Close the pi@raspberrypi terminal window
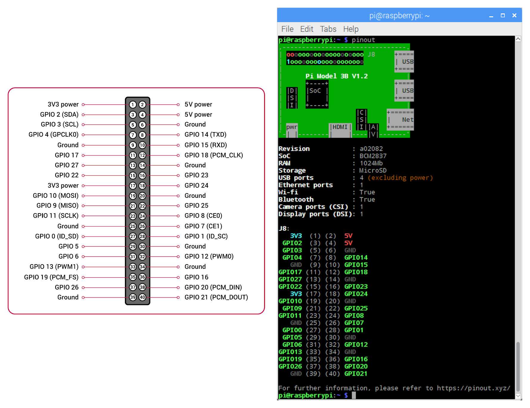Image resolution: width=530 pixels, height=408 pixels. [x=514, y=16]
